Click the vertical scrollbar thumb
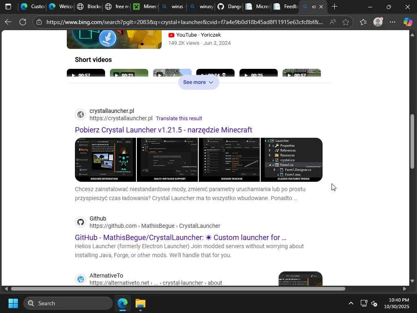This screenshot has width=417, height=313. point(412,141)
